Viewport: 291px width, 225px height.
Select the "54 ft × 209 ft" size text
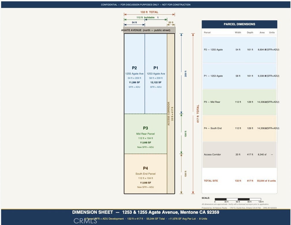point(134,78)
